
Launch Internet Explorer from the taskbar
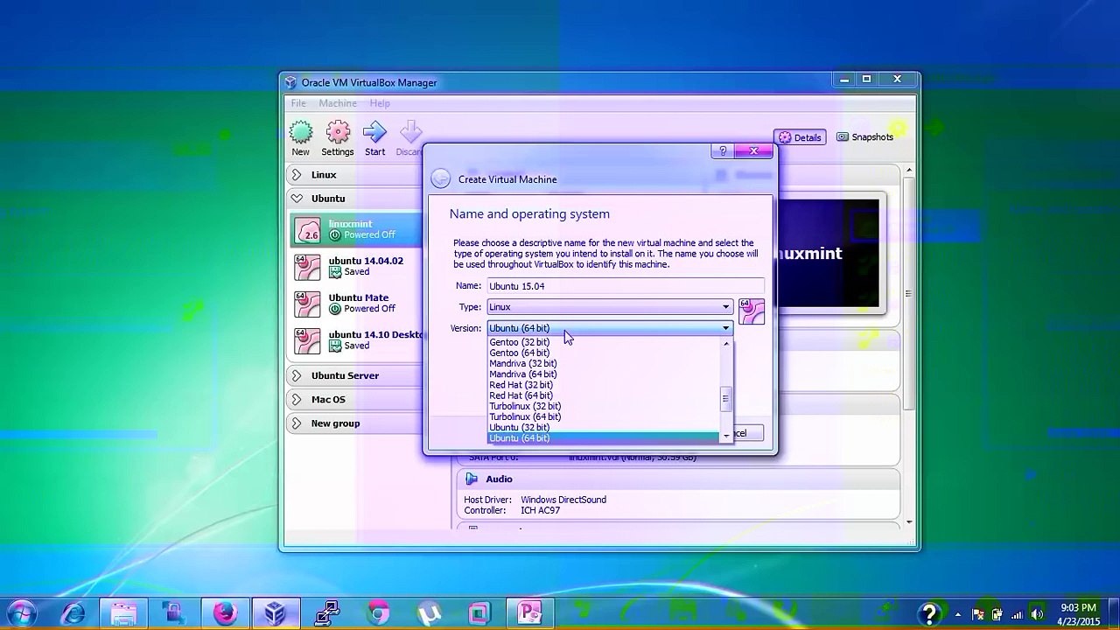[x=73, y=612]
